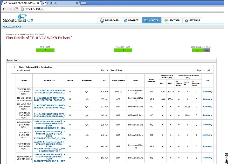Click the gray Data Consistency Health segment showing 3
Viewport: 228px width, 164px height.
point(207,50)
